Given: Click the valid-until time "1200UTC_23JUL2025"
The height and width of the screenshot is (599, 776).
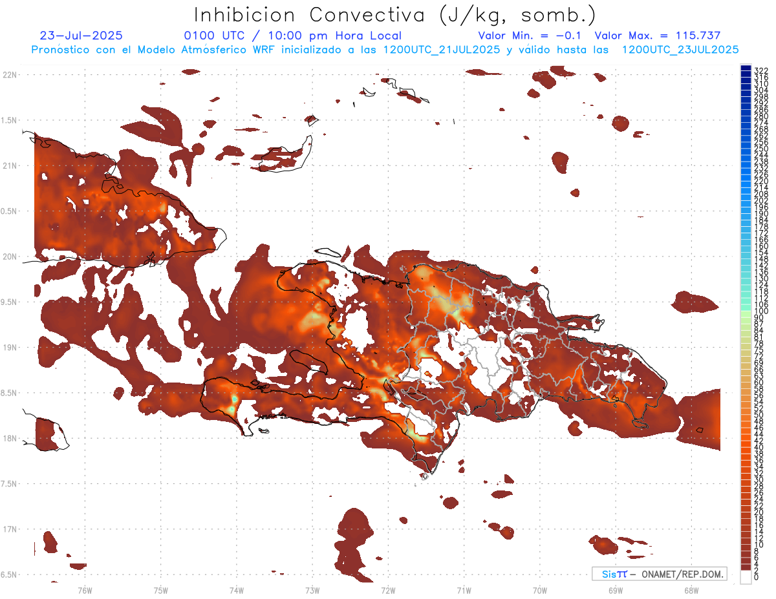Looking at the screenshot, I should (680, 49).
